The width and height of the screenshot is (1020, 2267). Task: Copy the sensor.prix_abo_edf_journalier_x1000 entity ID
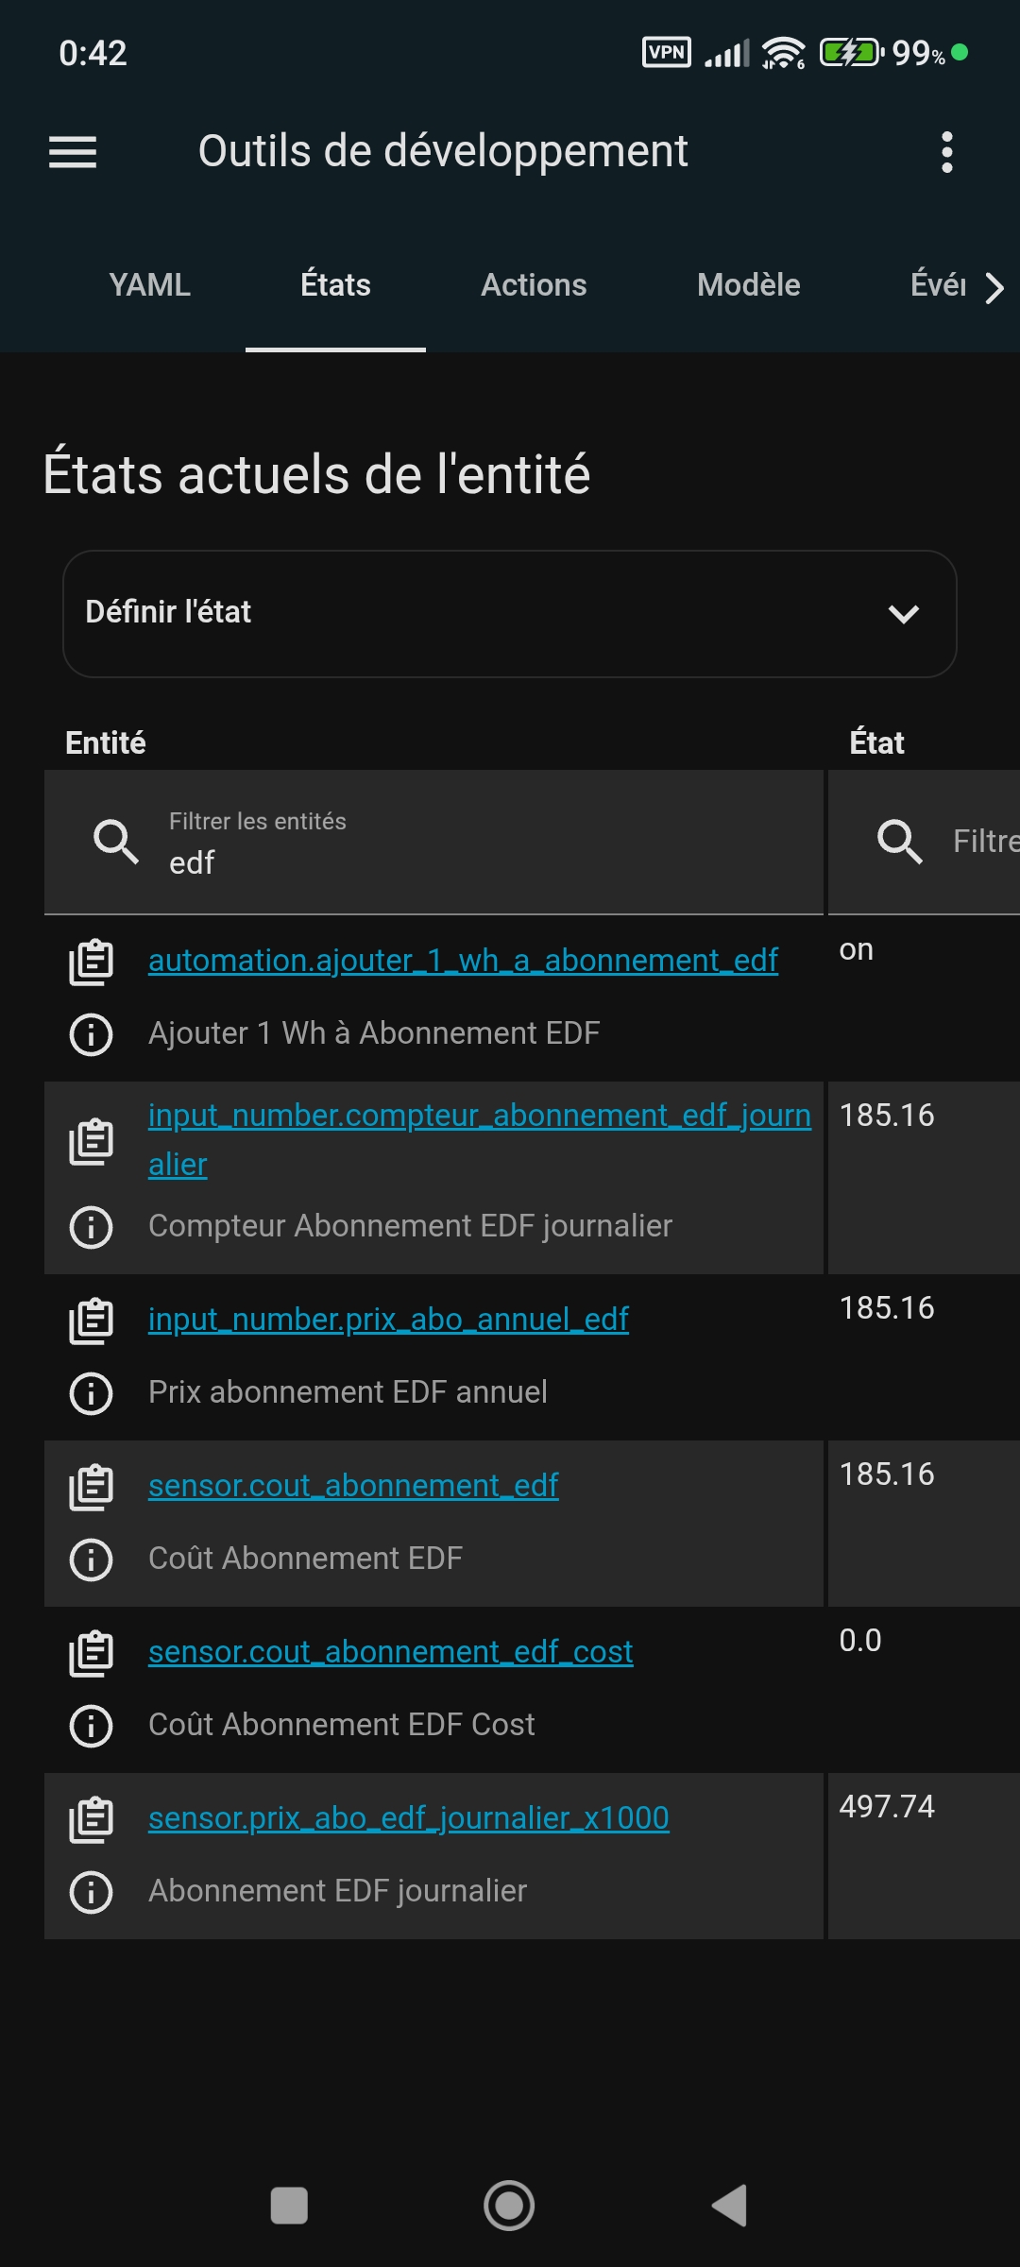(92, 1819)
